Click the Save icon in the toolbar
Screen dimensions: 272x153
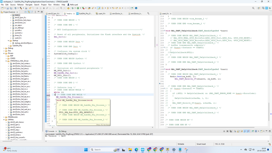click(8, 8)
